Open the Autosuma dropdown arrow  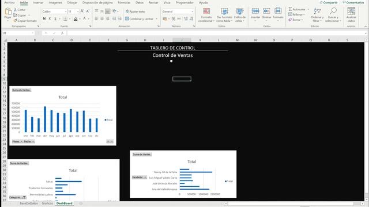click(x=308, y=9)
